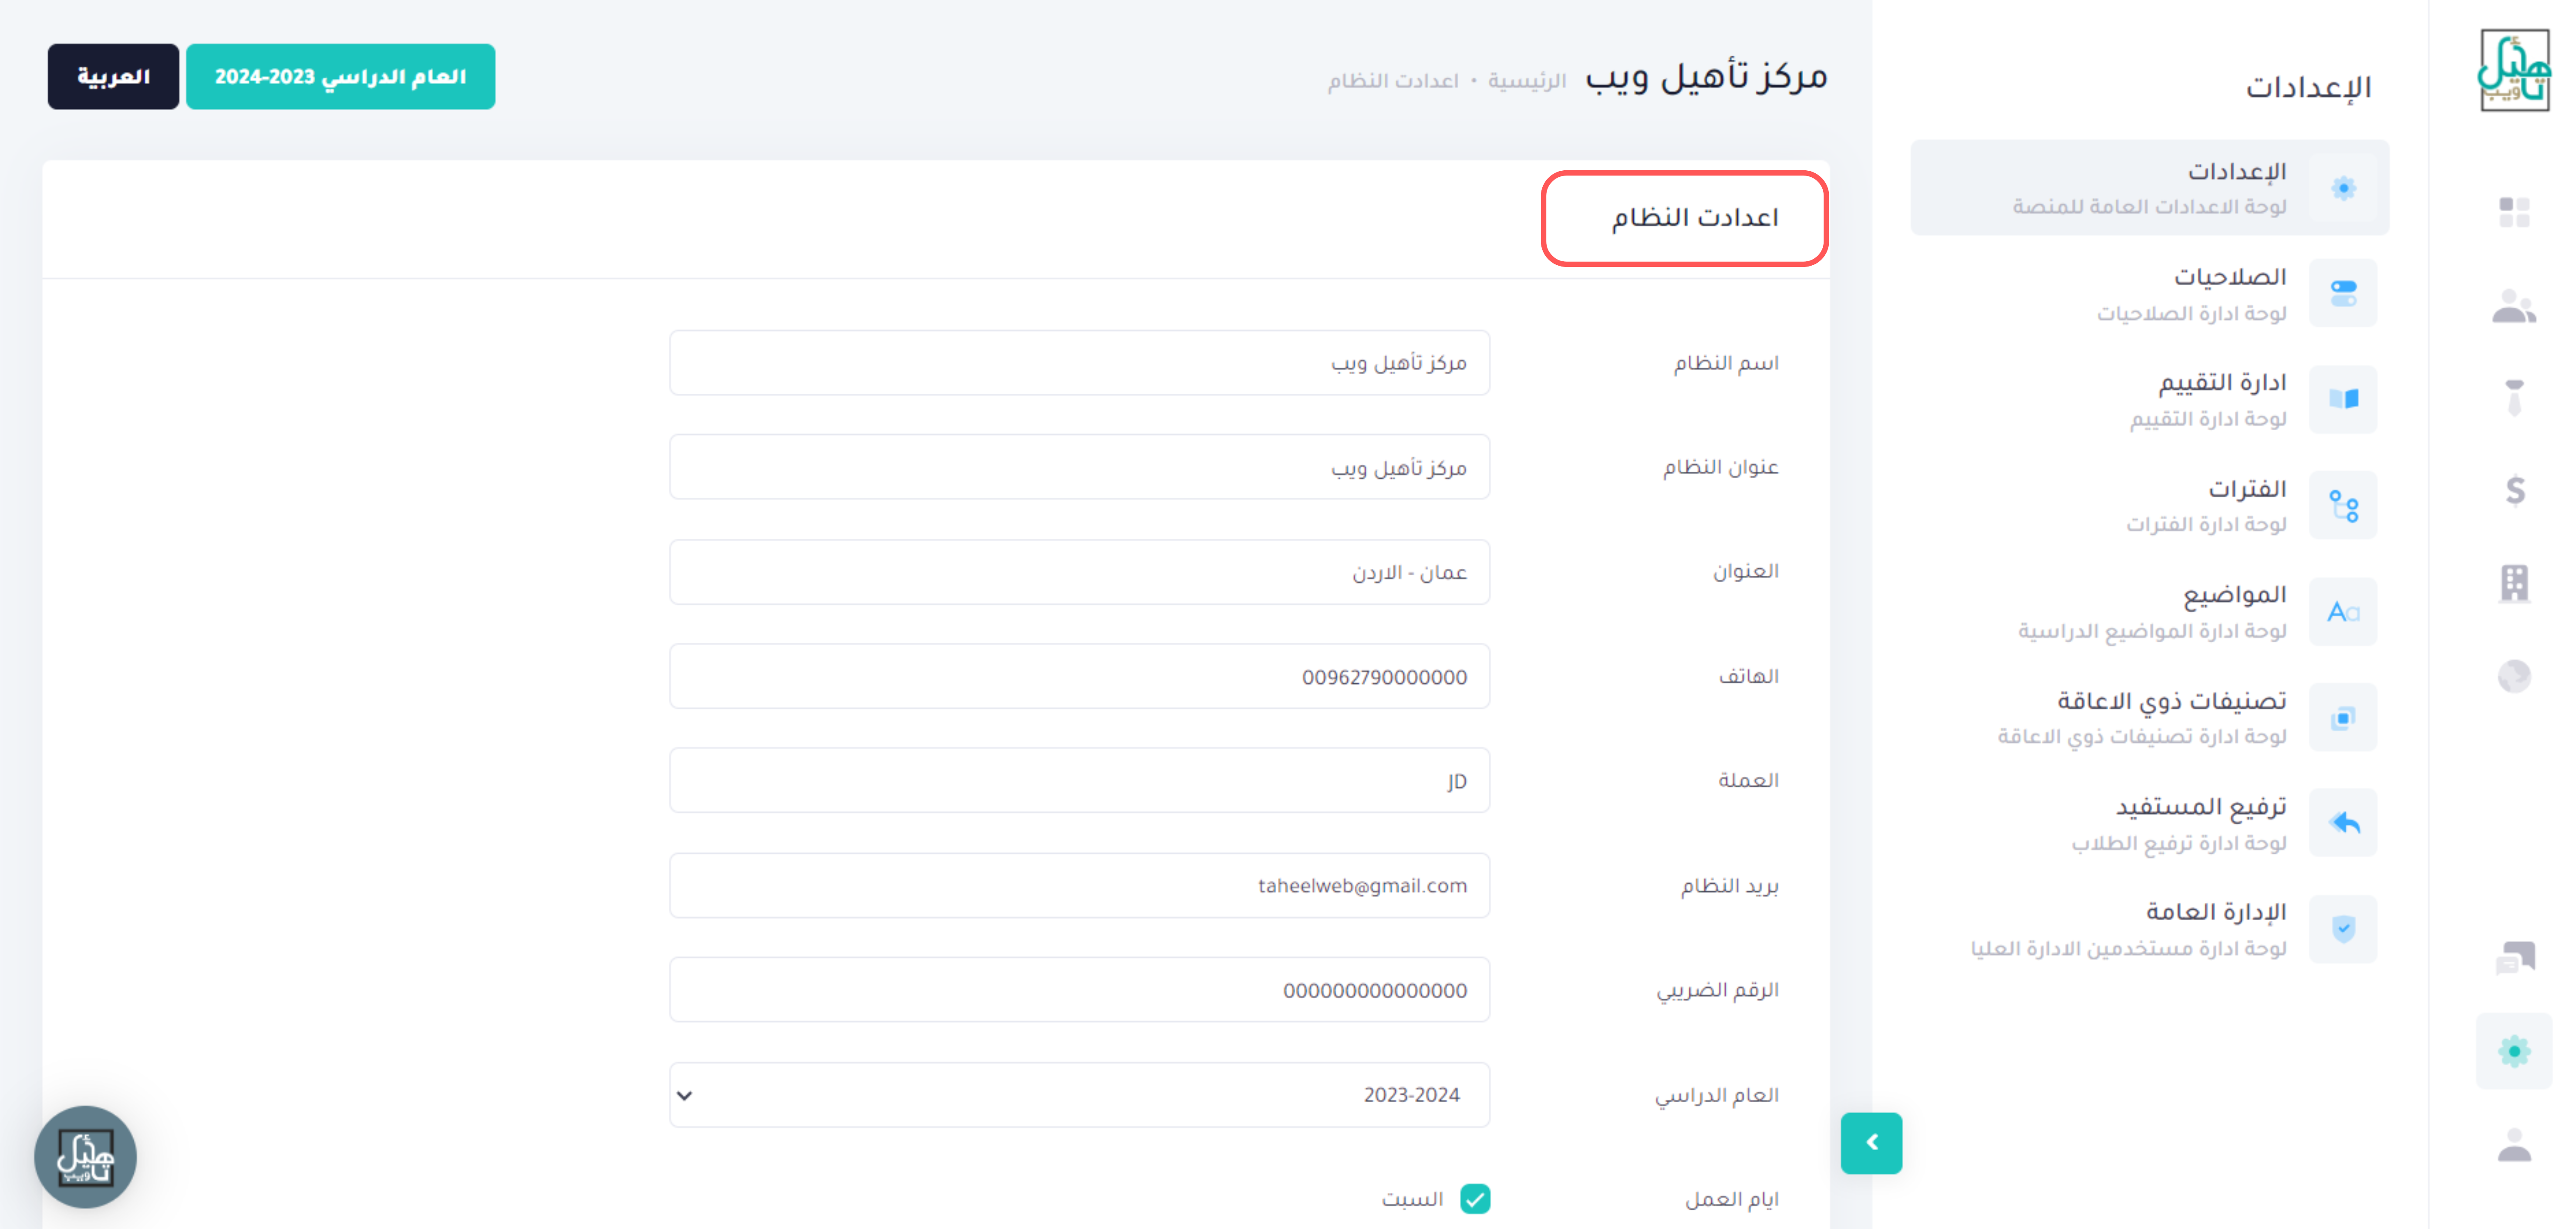Click the العملة field containing JD
Image resolution: width=2576 pixels, height=1229 pixels.
1079,780
